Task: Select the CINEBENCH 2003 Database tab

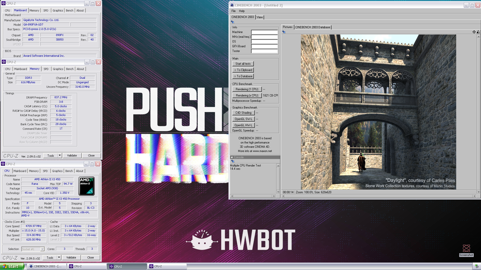Action: point(313,27)
